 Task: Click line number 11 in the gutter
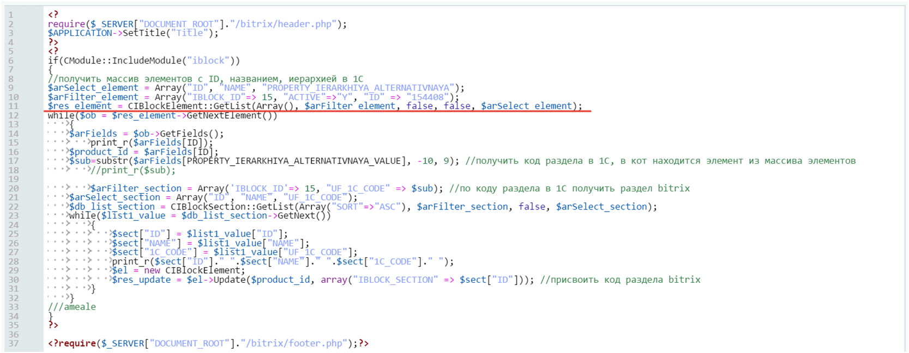pos(13,106)
